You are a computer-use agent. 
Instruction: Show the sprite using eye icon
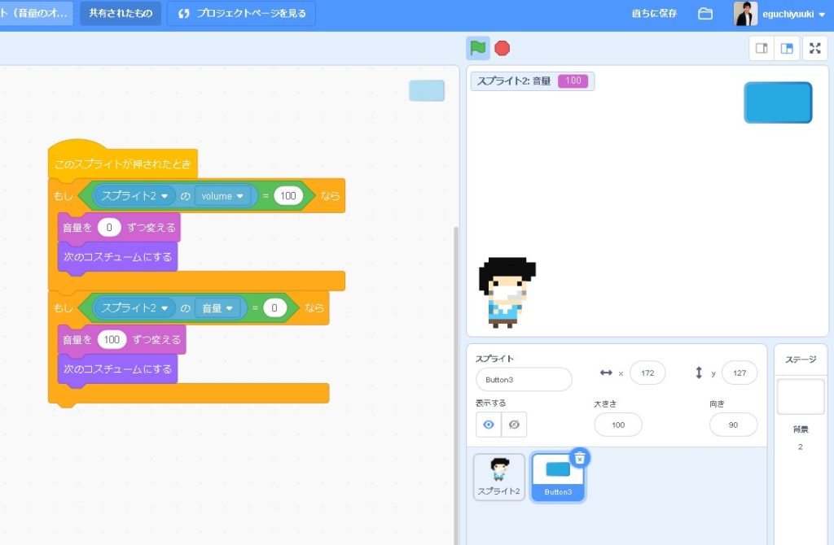[489, 425]
